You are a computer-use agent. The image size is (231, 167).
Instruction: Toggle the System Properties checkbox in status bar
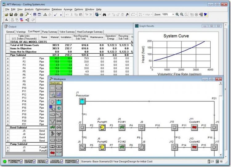pos(61,161)
